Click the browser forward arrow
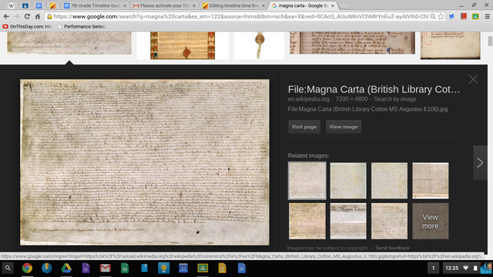 pos(17,16)
